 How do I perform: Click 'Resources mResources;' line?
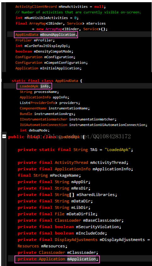point(42,246)
